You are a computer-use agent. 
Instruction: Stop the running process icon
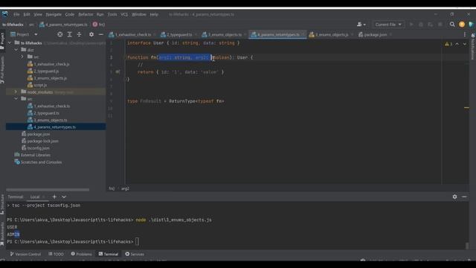click(x=440, y=25)
